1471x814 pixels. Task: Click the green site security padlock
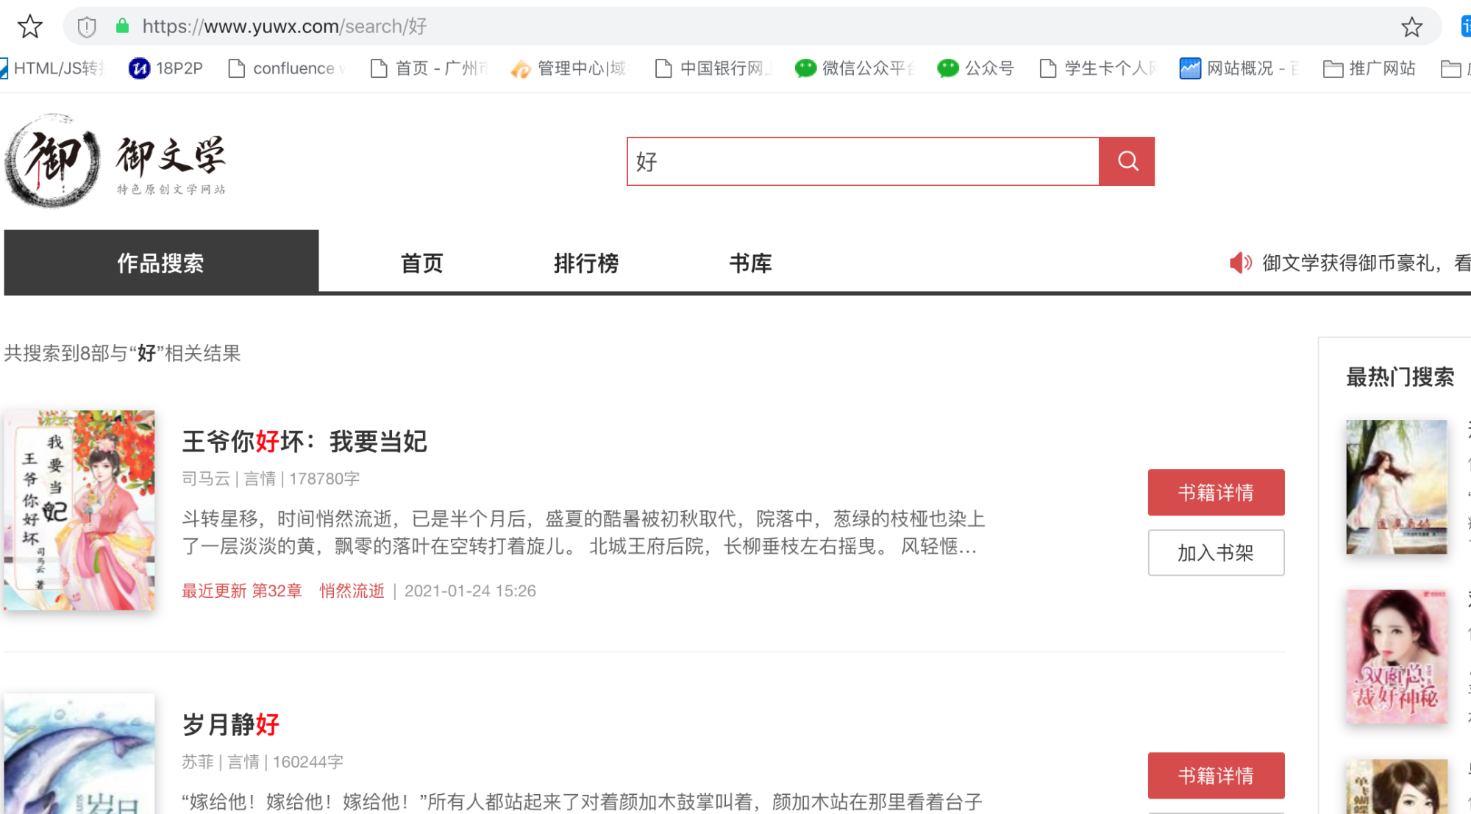(x=122, y=26)
